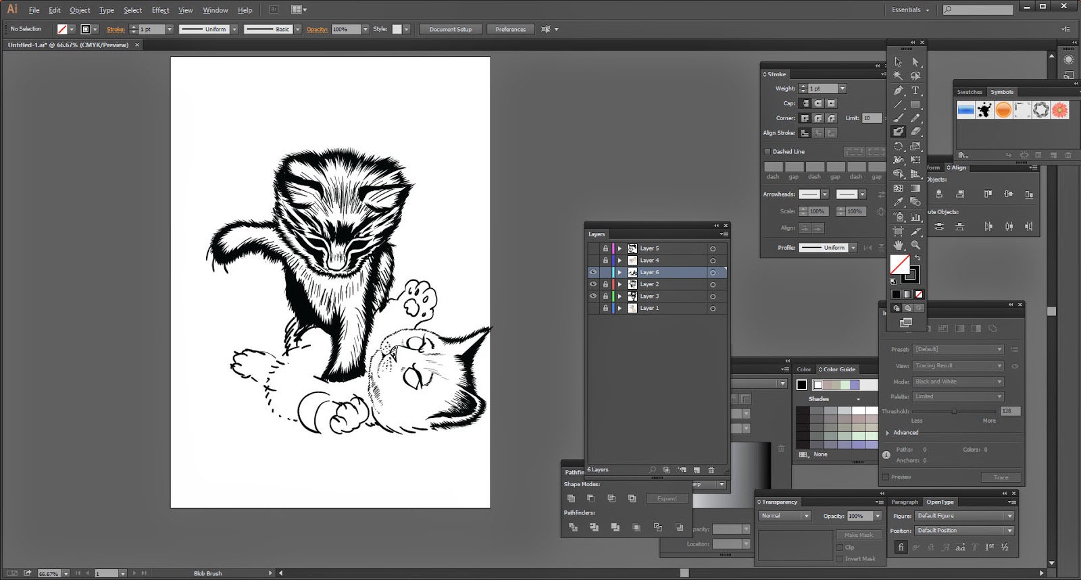Open the Effect menu
Screen dimensions: 1081x580
point(160,10)
